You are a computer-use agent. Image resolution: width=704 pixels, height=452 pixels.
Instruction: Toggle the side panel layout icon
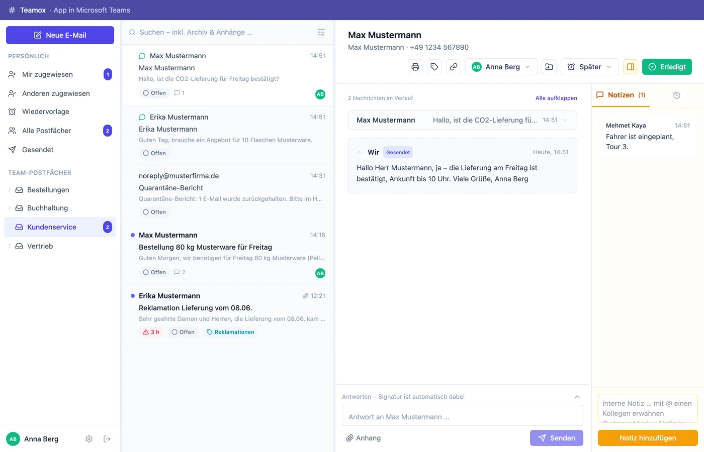pos(631,67)
